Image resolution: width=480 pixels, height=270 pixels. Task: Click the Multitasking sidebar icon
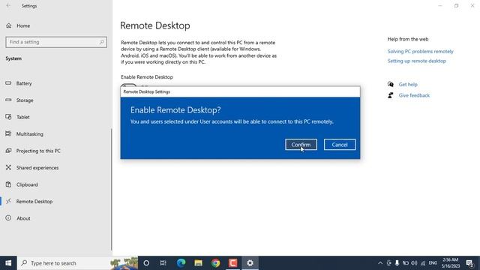click(x=8, y=133)
